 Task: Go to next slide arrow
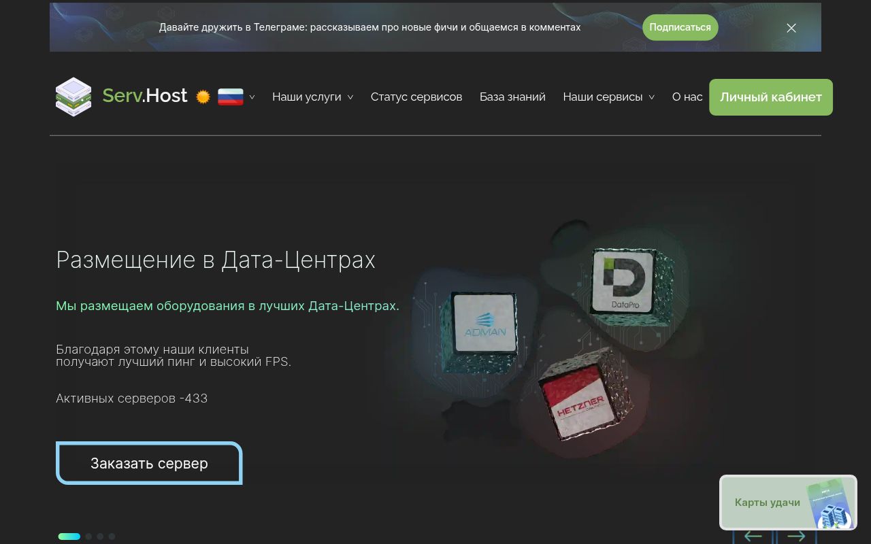[x=796, y=537]
